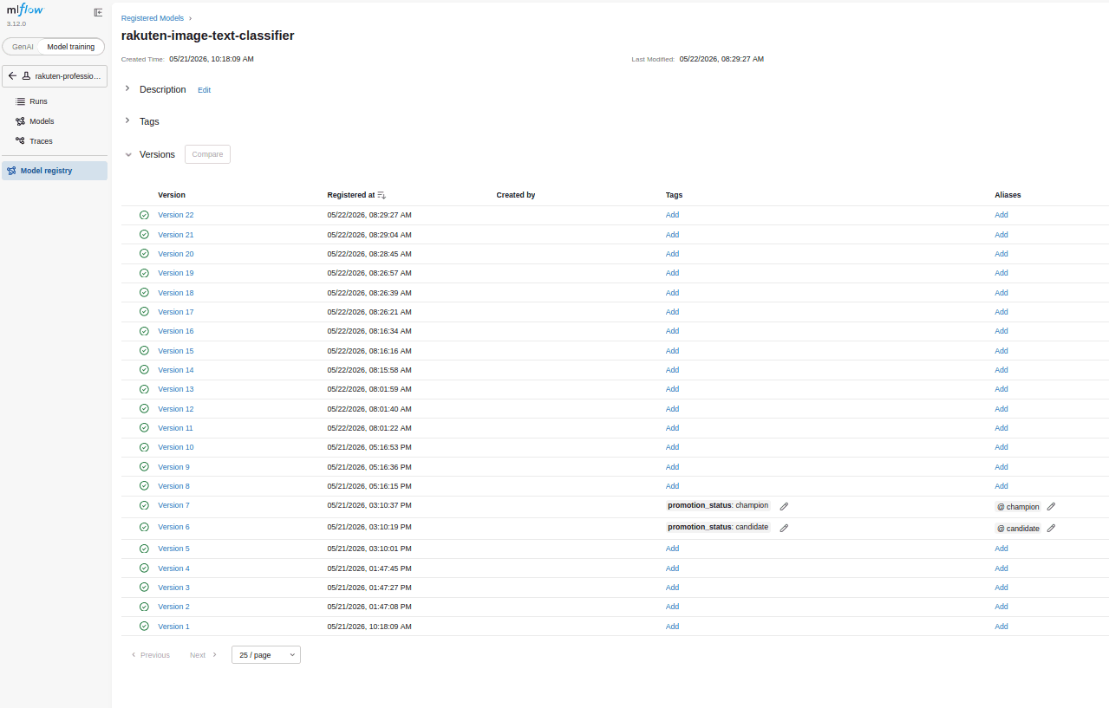Click the ready status icon for Version 6
Image resolution: width=1109 pixels, height=708 pixels.
(144, 527)
